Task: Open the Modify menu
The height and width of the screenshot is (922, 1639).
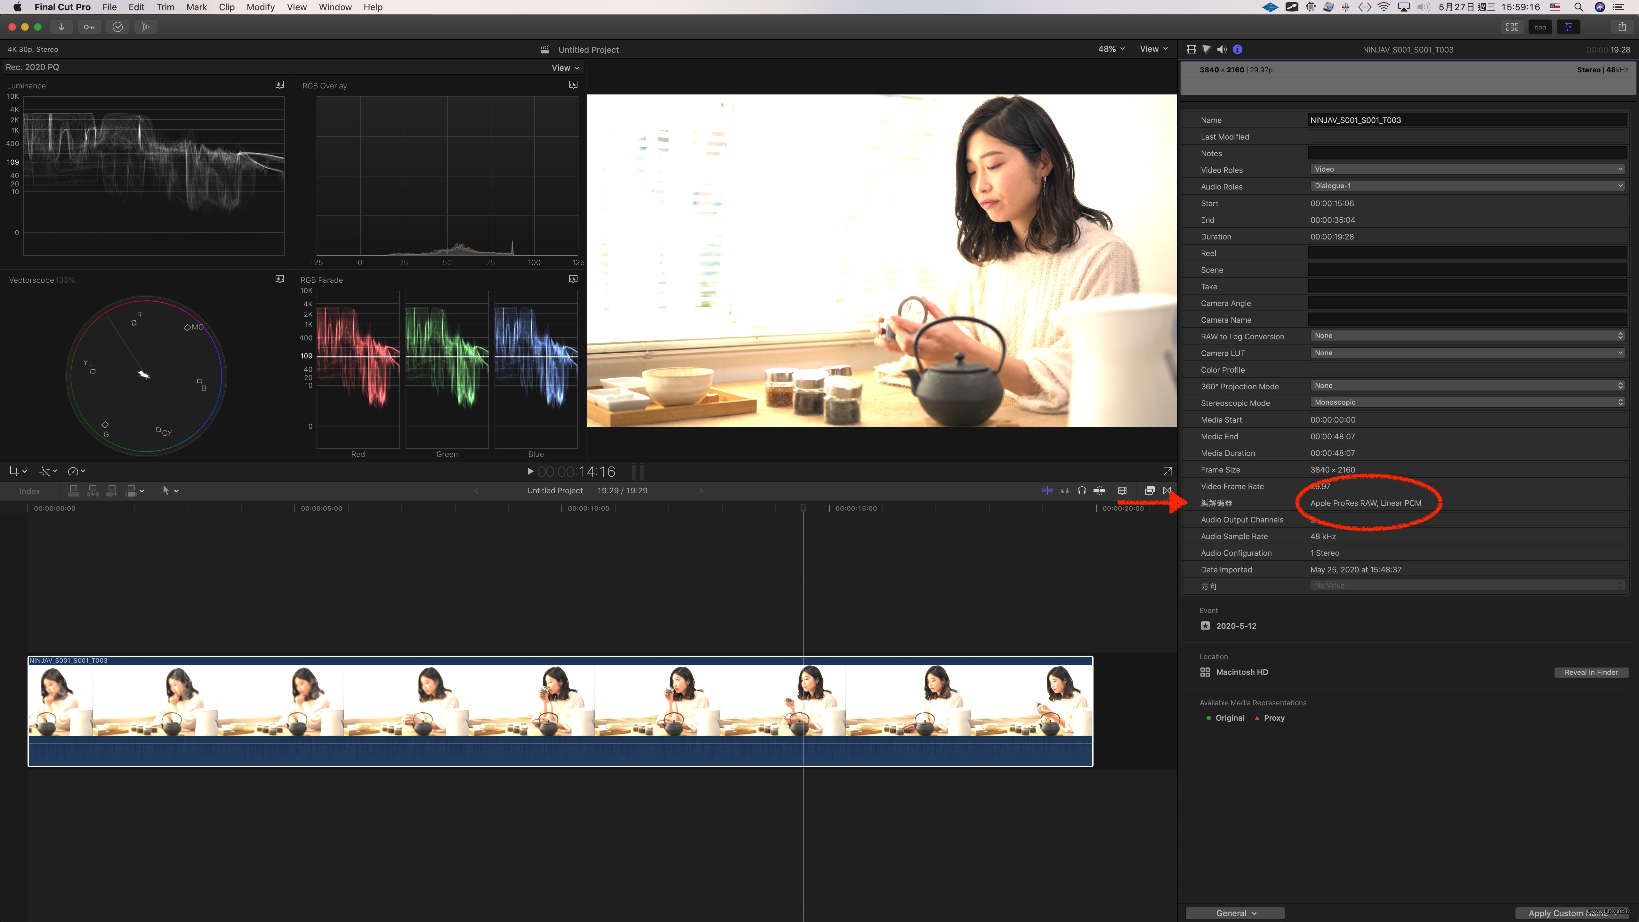Action: [x=260, y=7]
